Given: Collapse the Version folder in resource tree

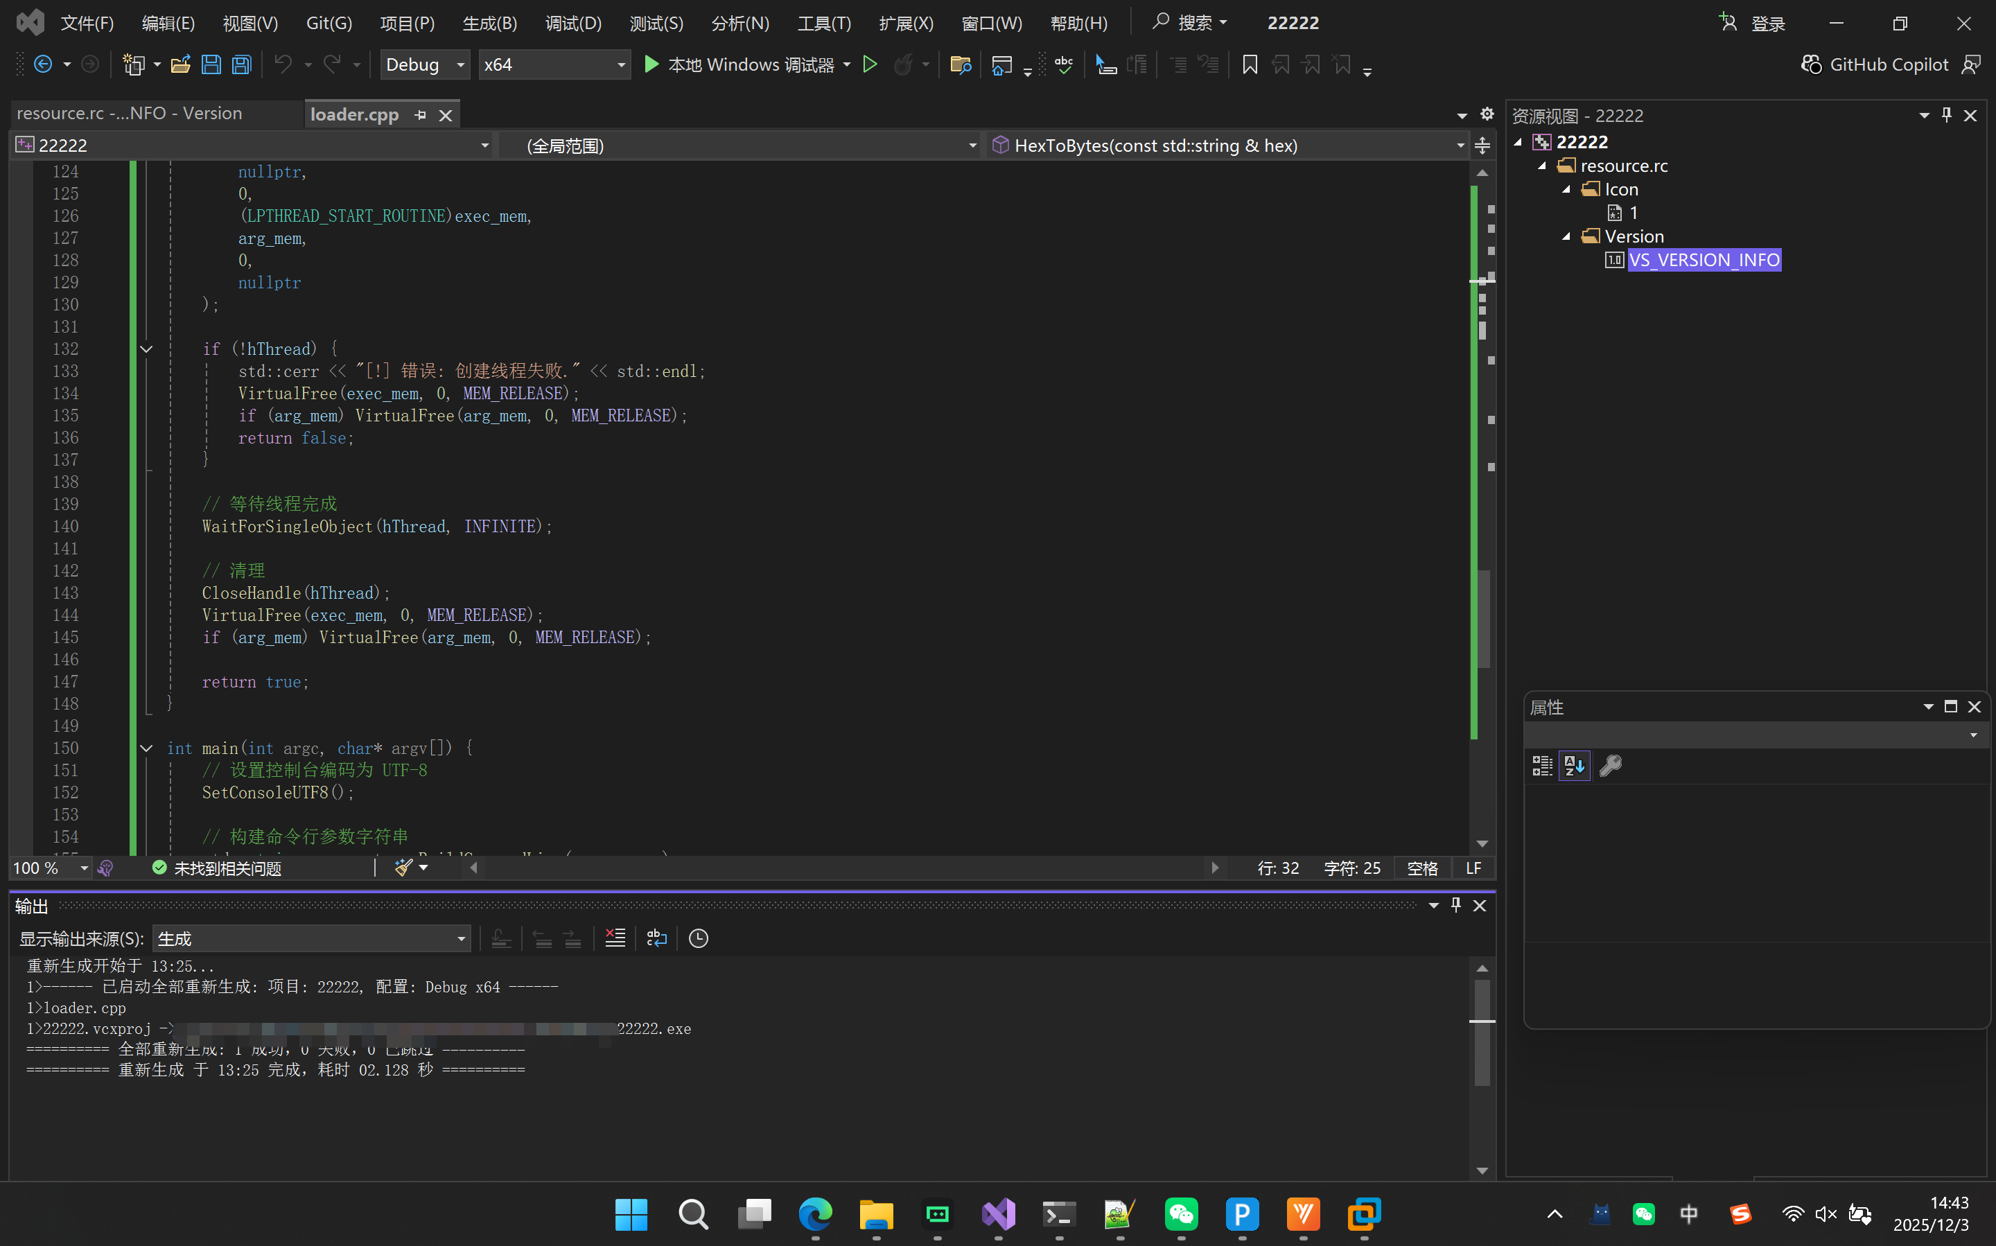Looking at the screenshot, I should pyautogui.click(x=1566, y=236).
